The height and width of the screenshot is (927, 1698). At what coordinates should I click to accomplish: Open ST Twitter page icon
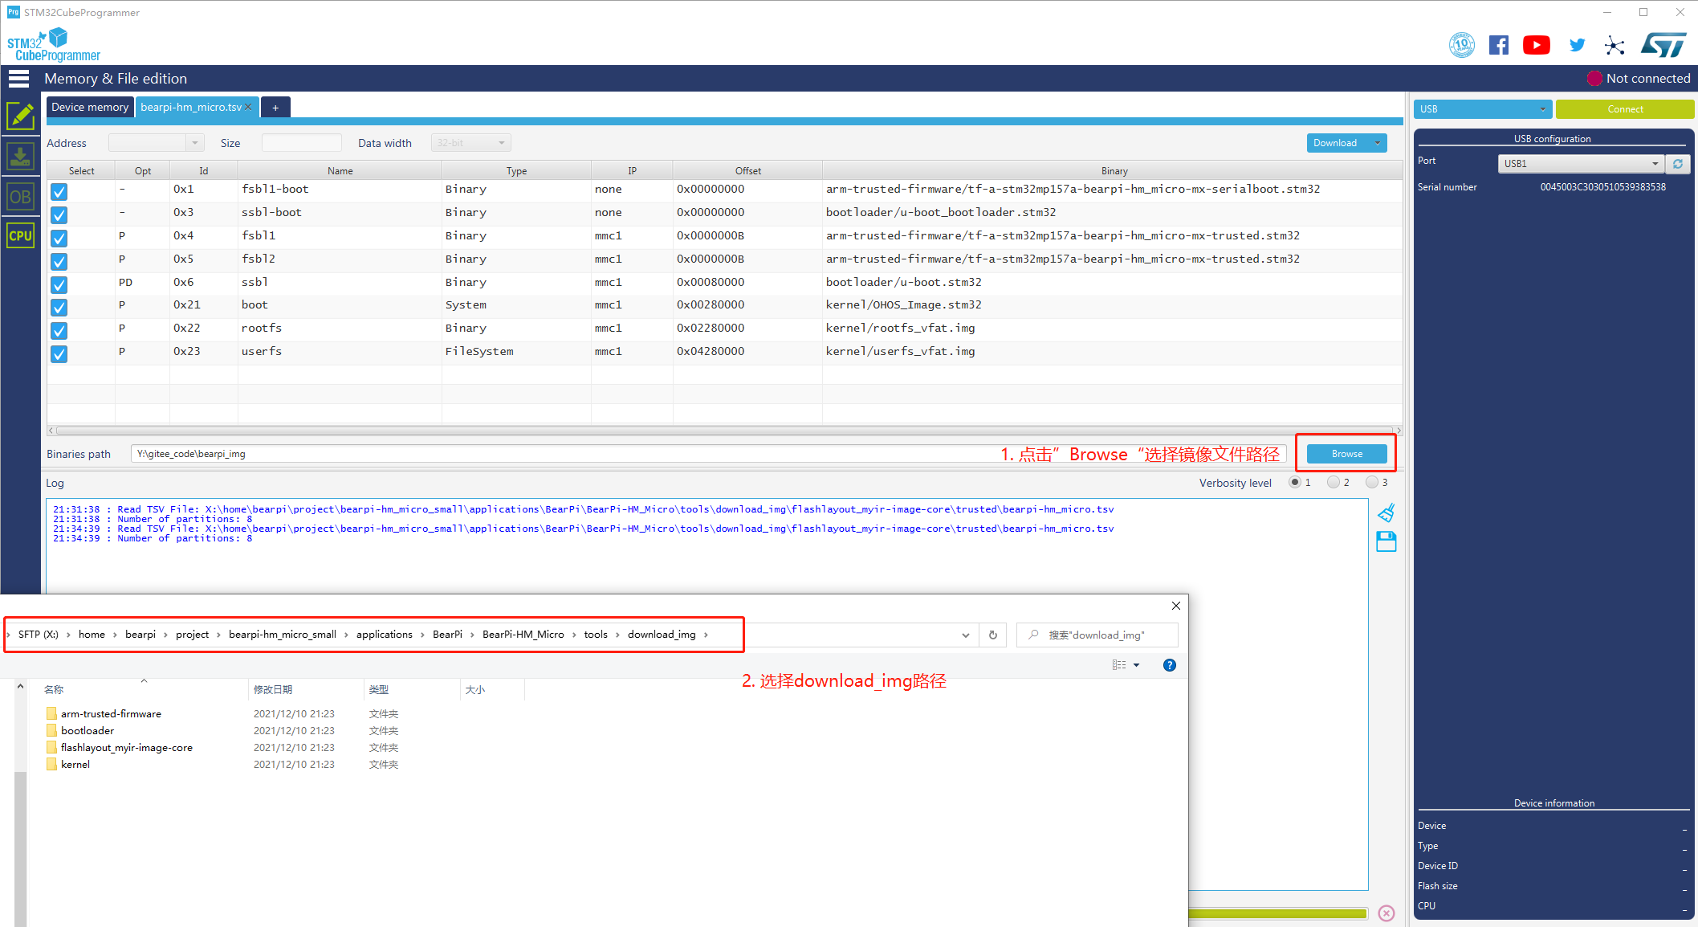pyautogui.click(x=1577, y=45)
